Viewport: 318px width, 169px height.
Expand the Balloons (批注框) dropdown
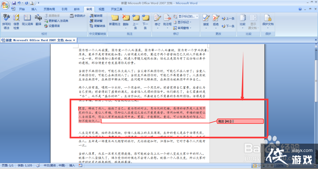click(x=167, y=21)
